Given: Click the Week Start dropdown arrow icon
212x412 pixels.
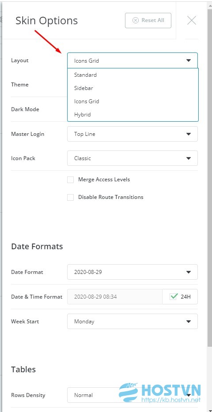Looking at the screenshot, I should [188, 321].
